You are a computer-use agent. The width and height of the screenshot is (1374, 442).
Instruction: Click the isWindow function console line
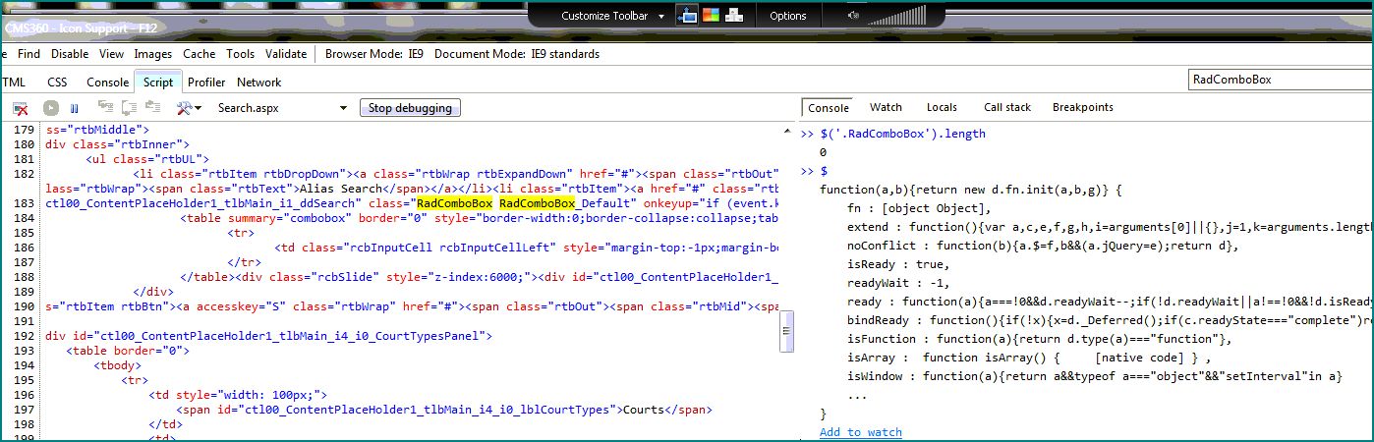coord(1095,376)
